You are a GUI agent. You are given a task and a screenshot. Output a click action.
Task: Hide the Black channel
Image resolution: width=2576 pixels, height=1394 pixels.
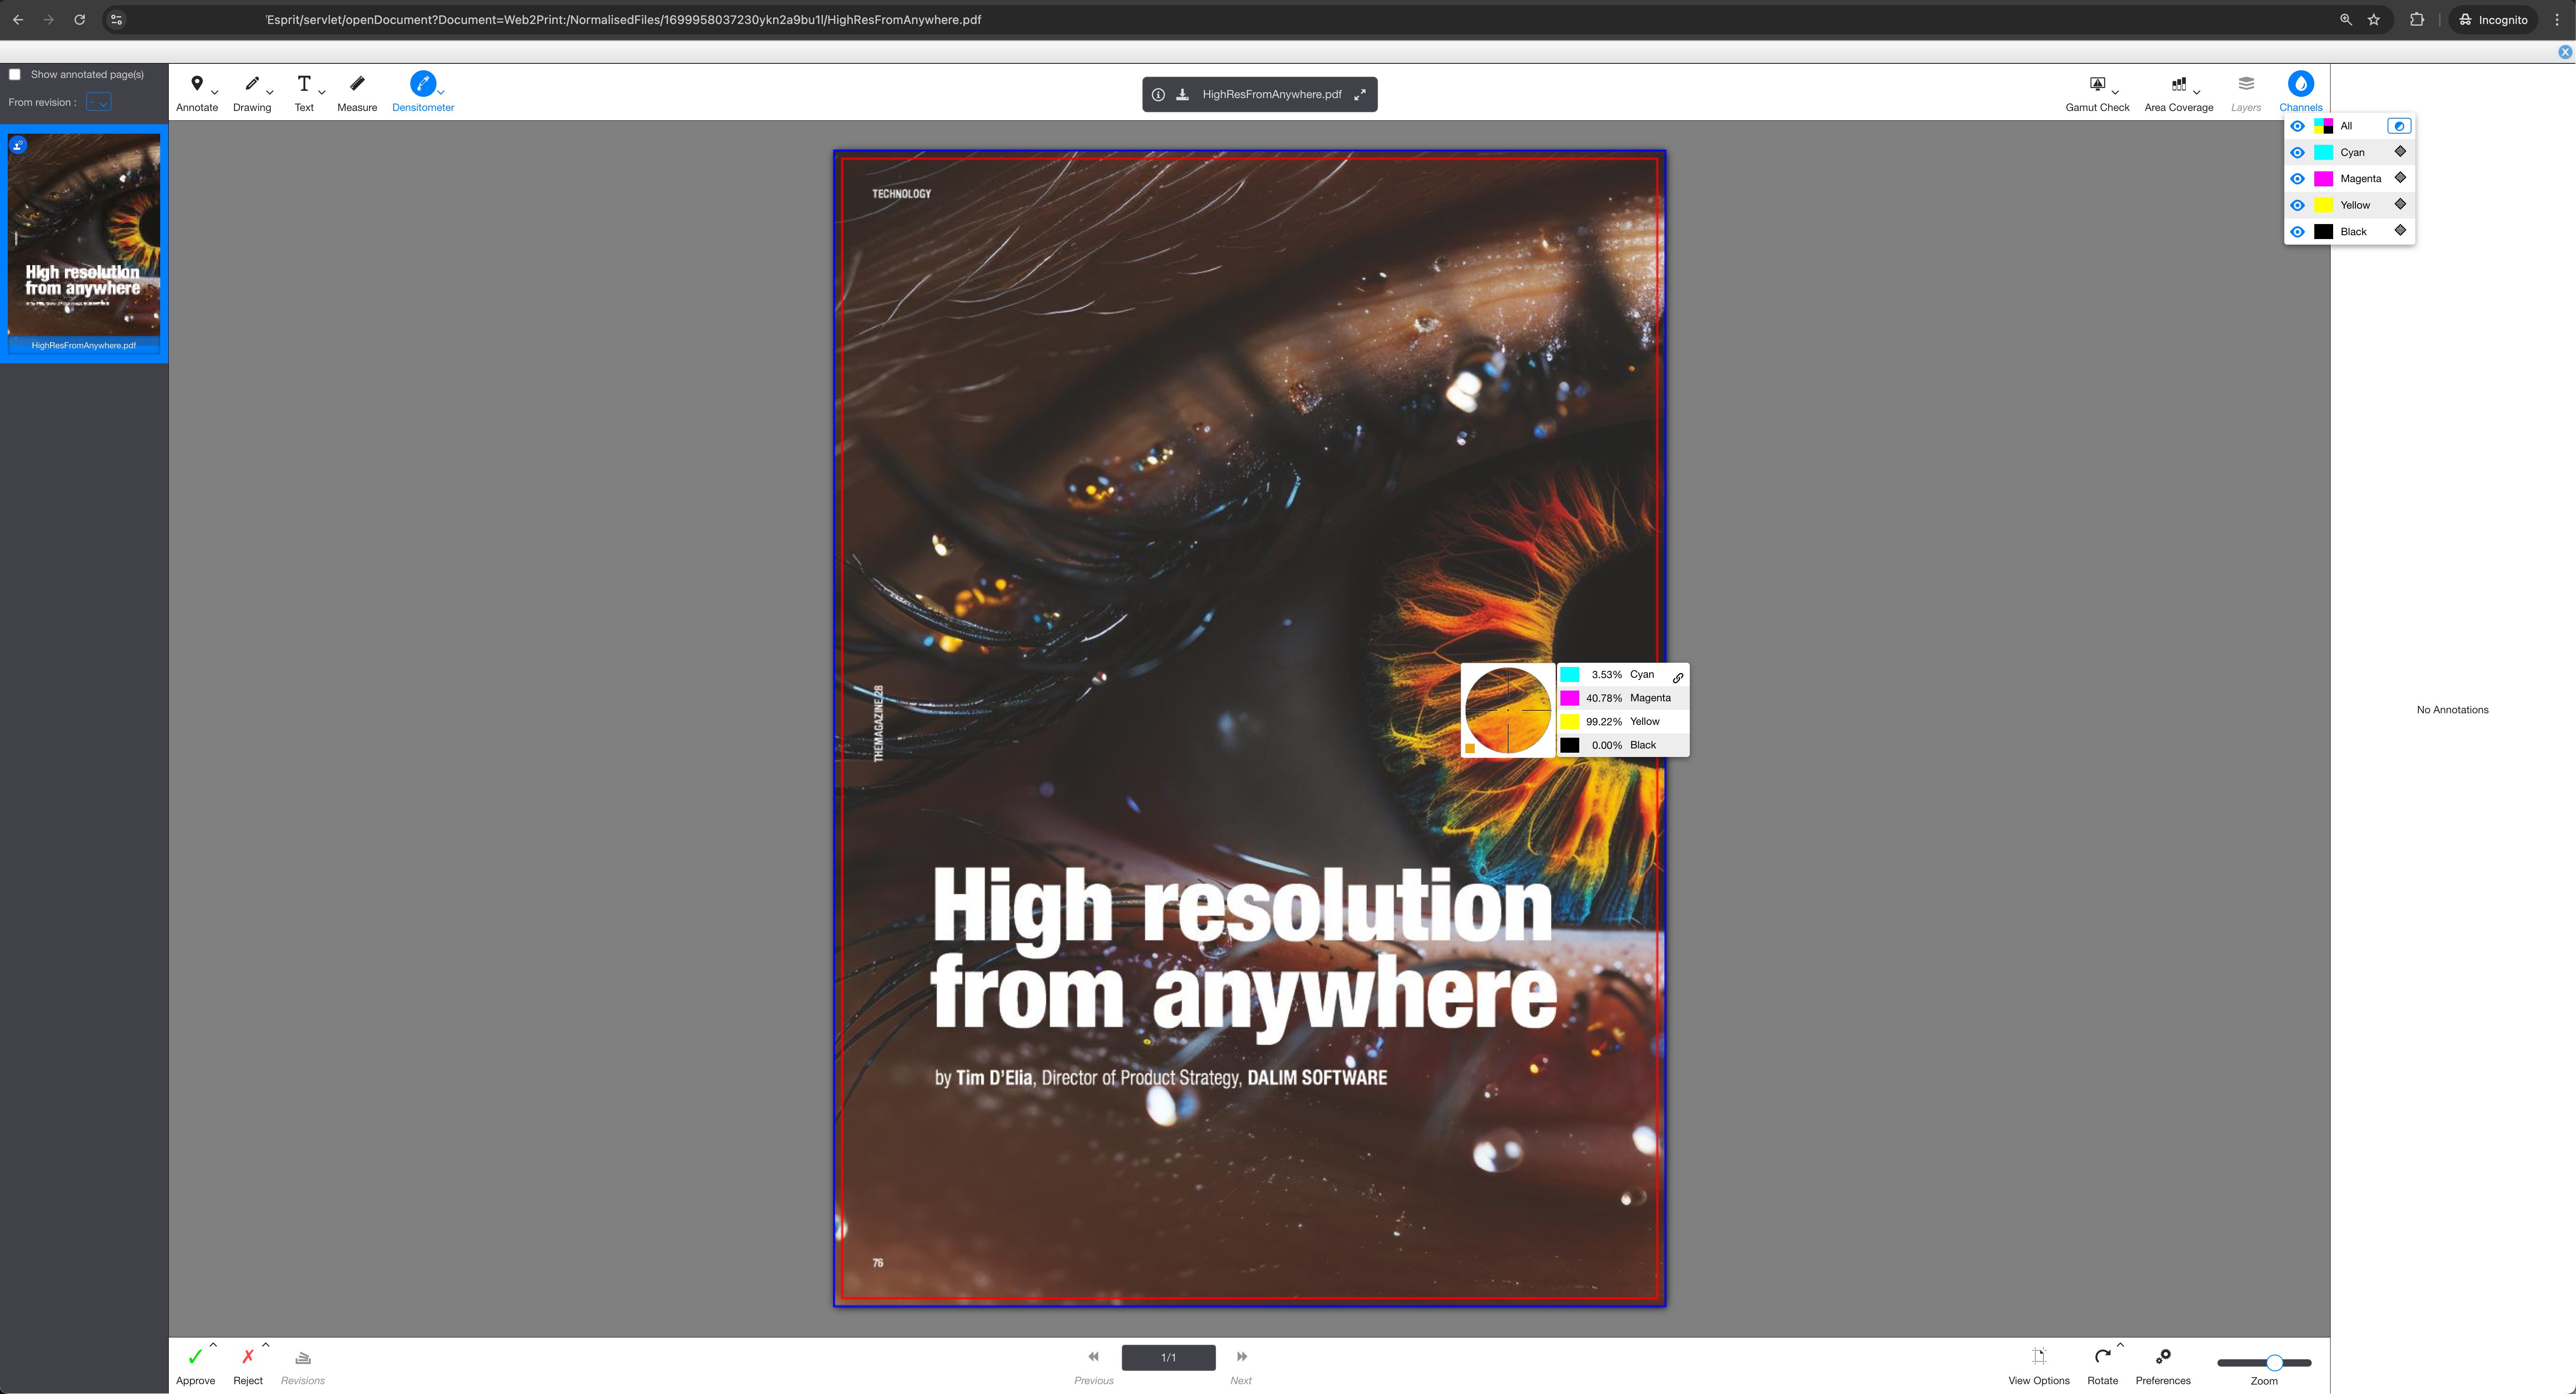[2297, 232]
